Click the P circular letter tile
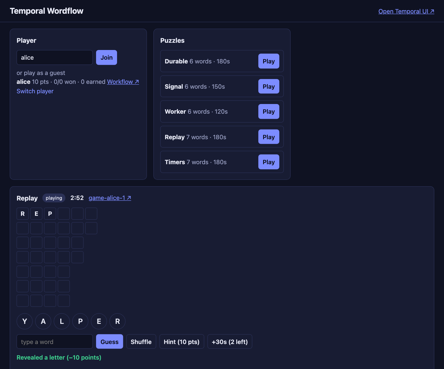Image resolution: width=444 pixels, height=369 pixels. pyautogui.click(x=80, y=321)
